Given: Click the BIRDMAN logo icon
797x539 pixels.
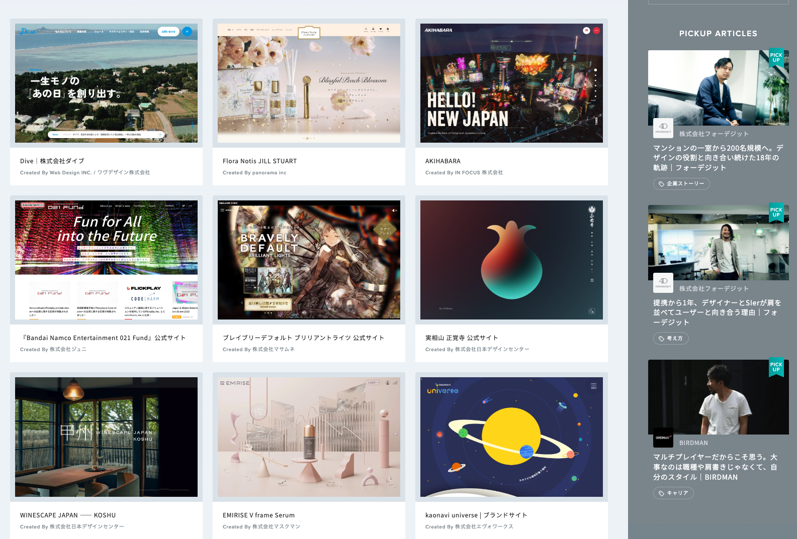Looking at the screenshot, I should click(x=663, y=438).
